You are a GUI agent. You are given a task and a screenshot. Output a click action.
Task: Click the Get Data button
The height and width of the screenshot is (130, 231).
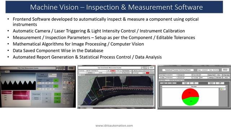[219, 78]
